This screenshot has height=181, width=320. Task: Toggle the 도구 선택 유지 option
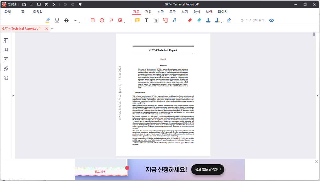pyautogui.click(x=252, y=20)
